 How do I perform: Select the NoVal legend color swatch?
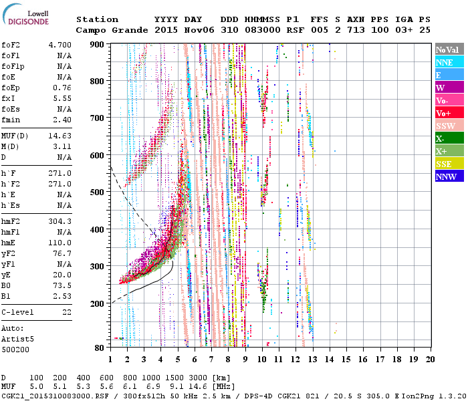[449, 49]
